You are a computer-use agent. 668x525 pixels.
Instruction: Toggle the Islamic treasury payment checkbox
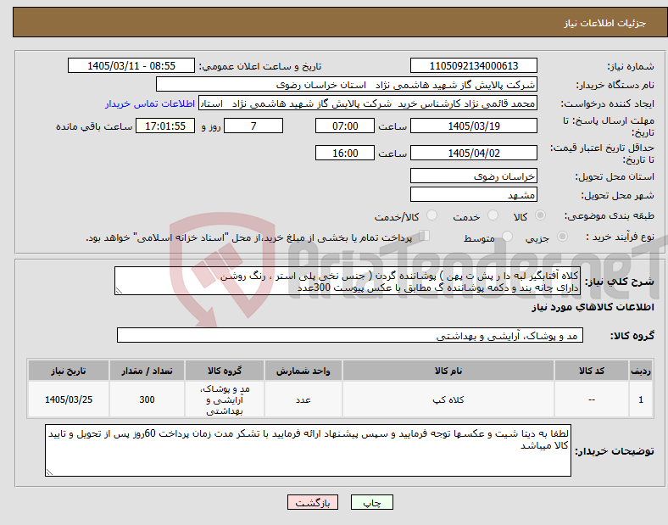pyautogui.click(x=425, y=235)
